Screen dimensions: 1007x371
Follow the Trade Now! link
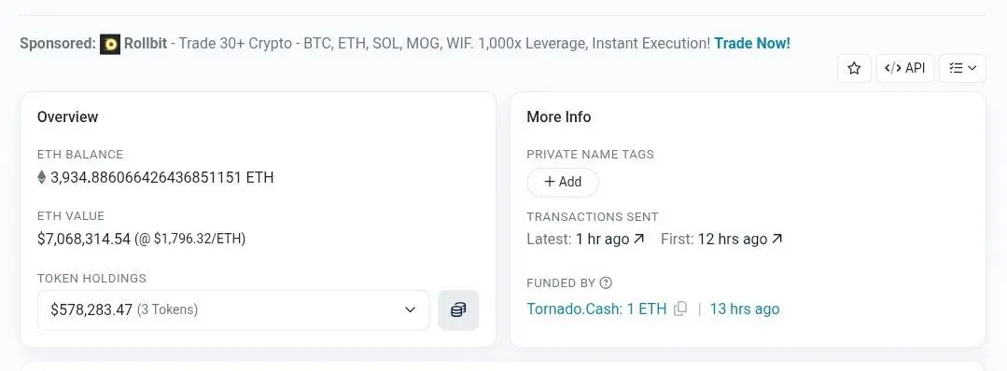(752, 44)
